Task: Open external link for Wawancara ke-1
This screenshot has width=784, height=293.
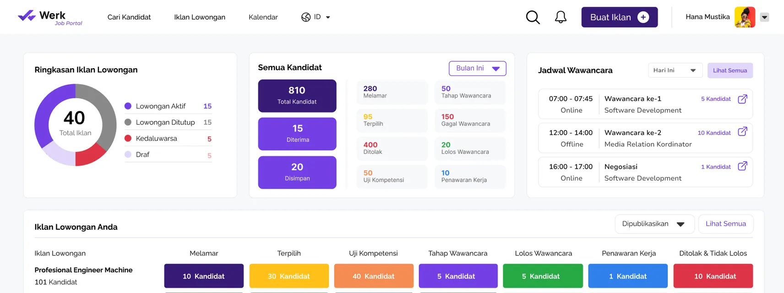Action: tap(742, 99)
